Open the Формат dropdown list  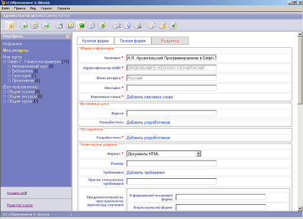click(199, 153)
